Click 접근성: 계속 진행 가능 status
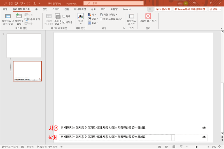The image size is (224, 149). tap(50, 147)
